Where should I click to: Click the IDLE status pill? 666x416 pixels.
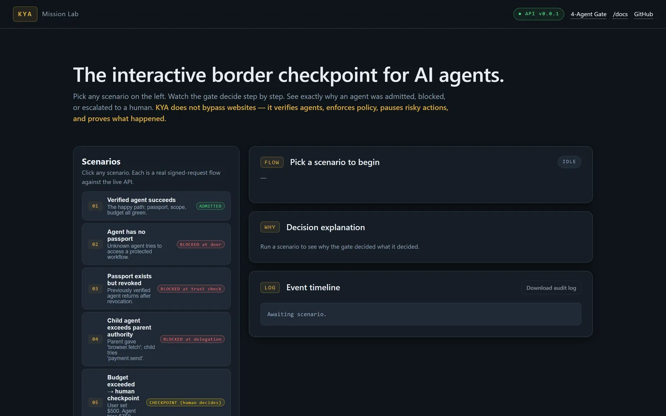coord(569,162)
